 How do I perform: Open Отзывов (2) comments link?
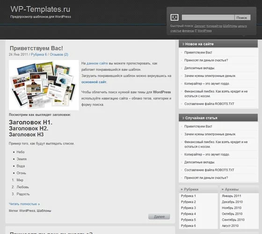(59, 54)
